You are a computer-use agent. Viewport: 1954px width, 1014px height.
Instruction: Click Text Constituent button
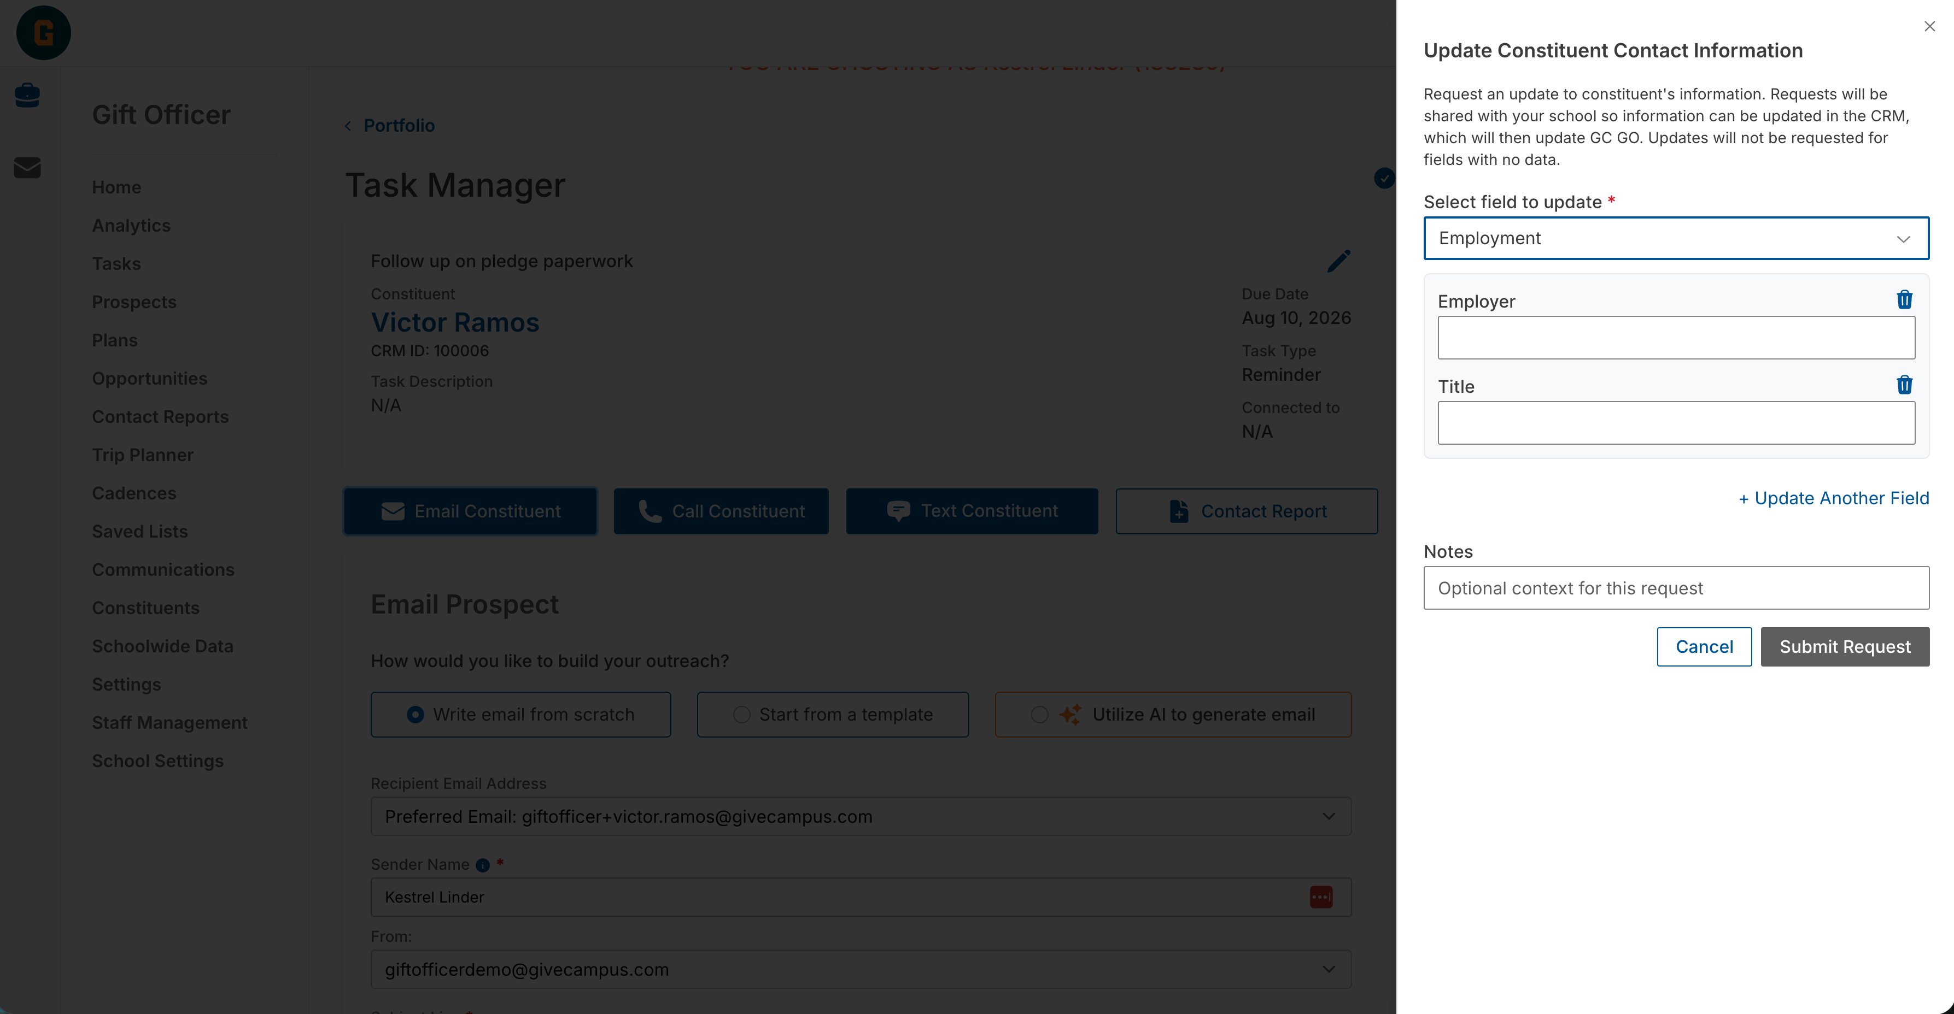(972, 511)
